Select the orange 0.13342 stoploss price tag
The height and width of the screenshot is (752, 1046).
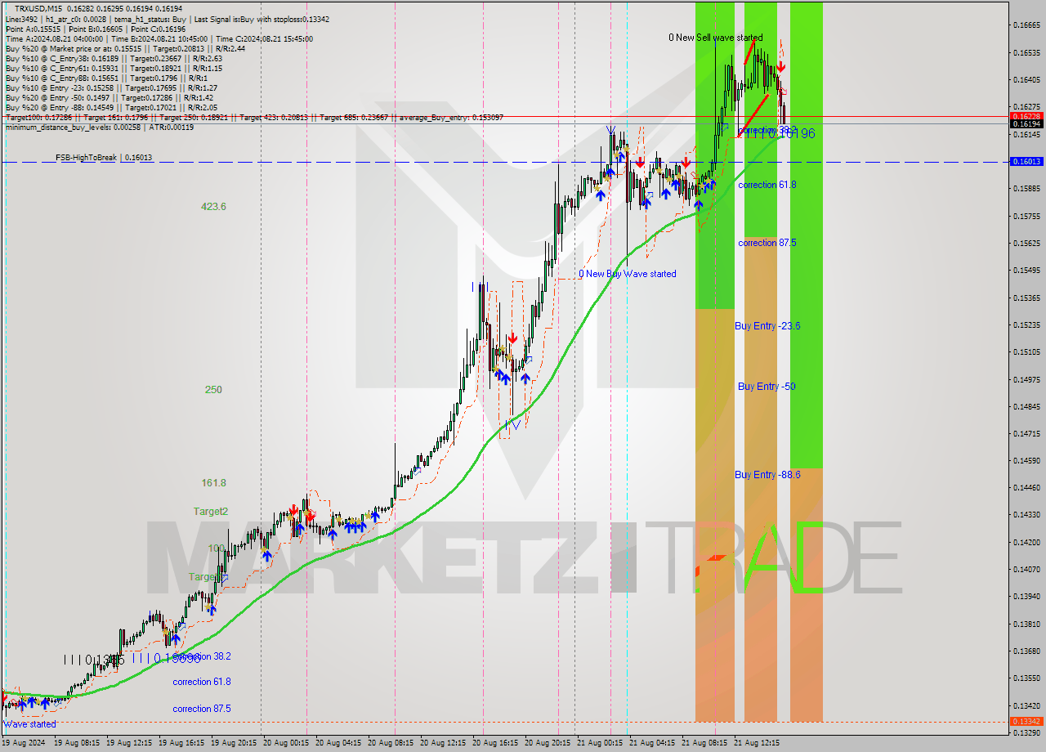tap(1026, 722)
